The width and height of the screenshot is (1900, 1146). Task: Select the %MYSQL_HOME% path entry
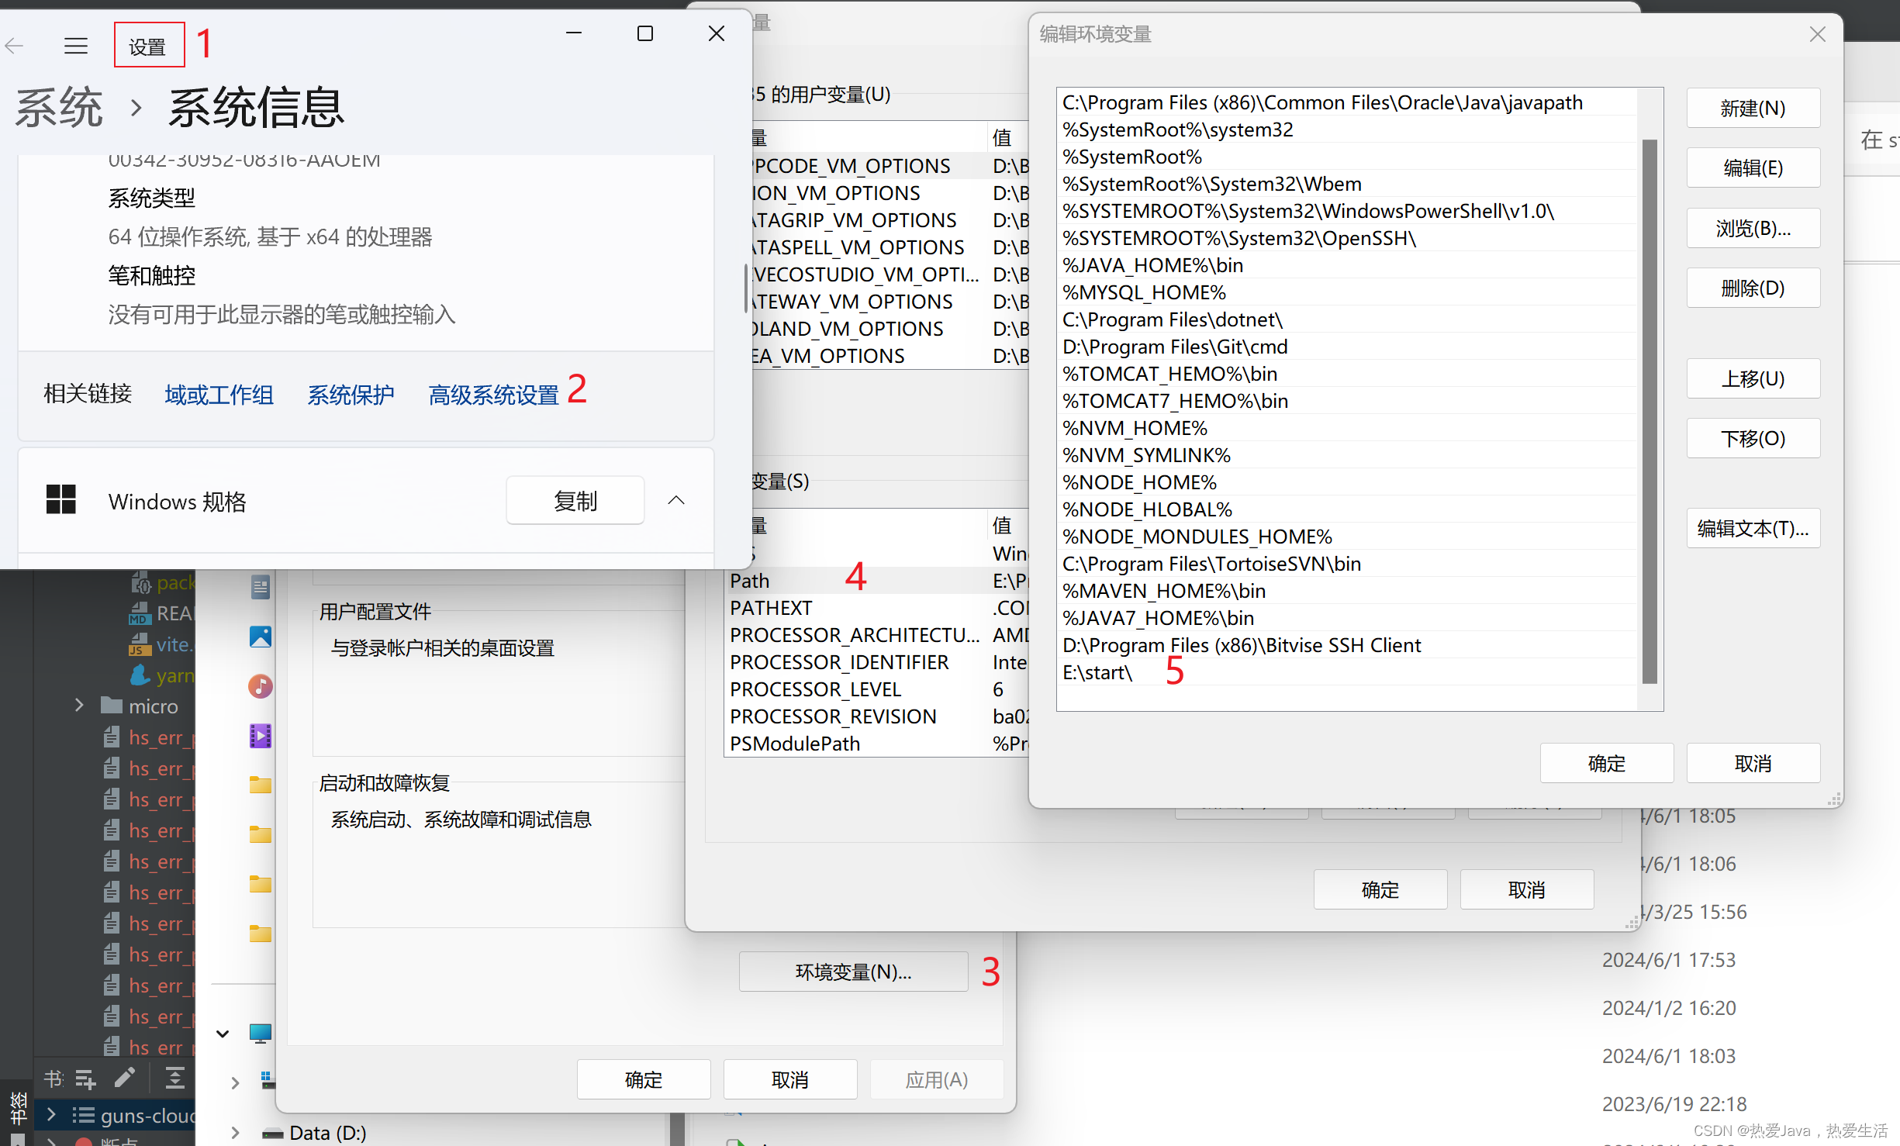point(1348,292)
